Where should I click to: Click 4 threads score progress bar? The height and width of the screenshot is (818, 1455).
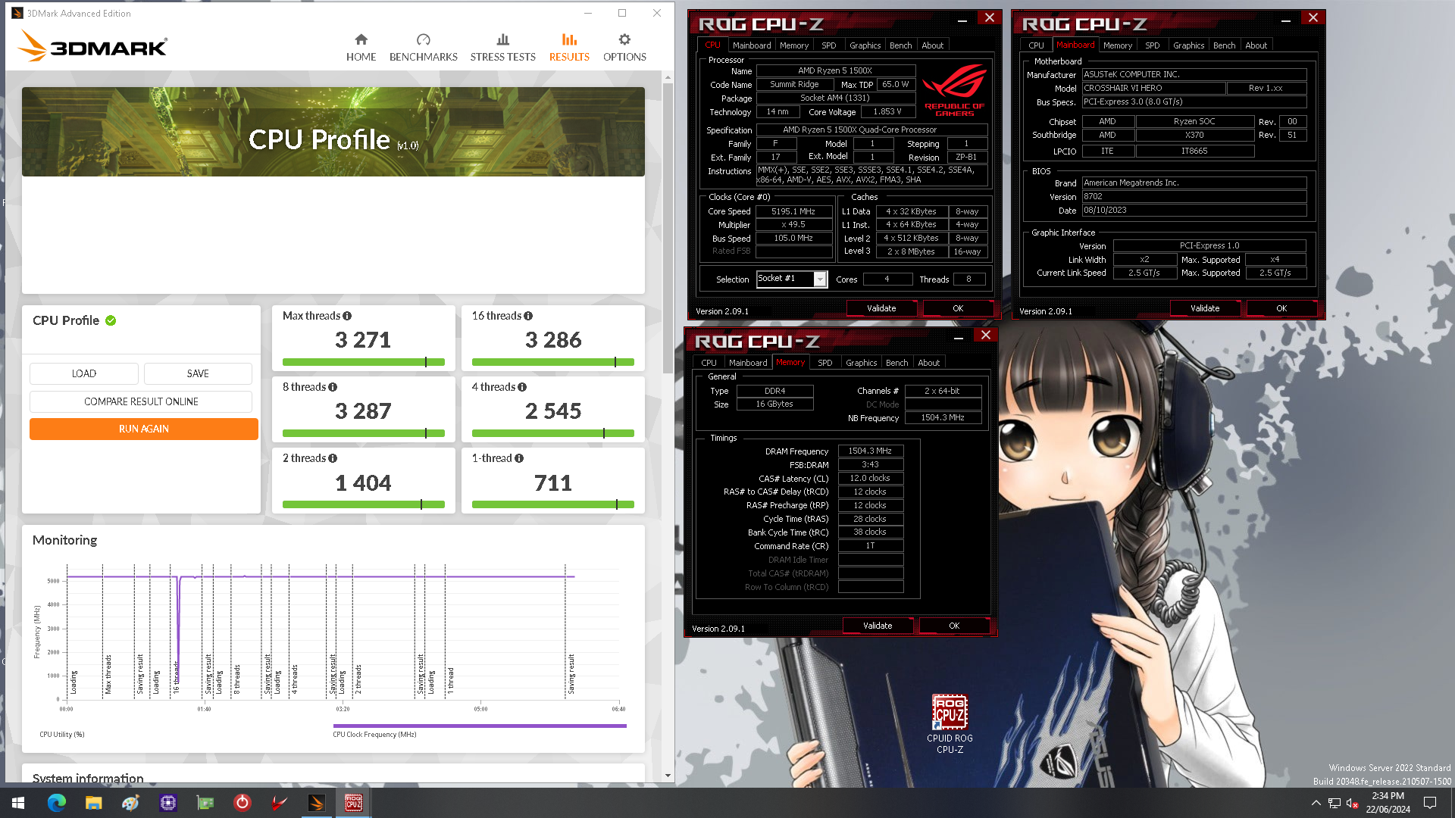point(552,433)
